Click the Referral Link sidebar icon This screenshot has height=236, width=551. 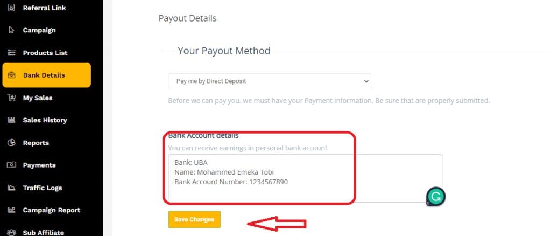(x=12, y=8)
